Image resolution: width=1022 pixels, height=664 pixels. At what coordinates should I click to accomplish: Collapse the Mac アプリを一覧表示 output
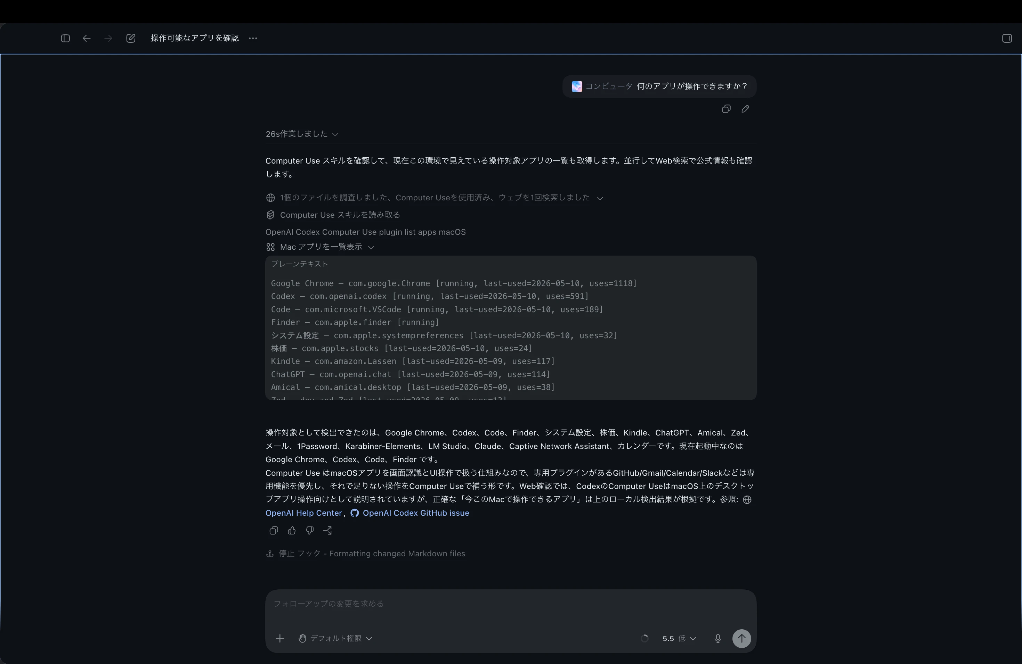pos(321,247)
